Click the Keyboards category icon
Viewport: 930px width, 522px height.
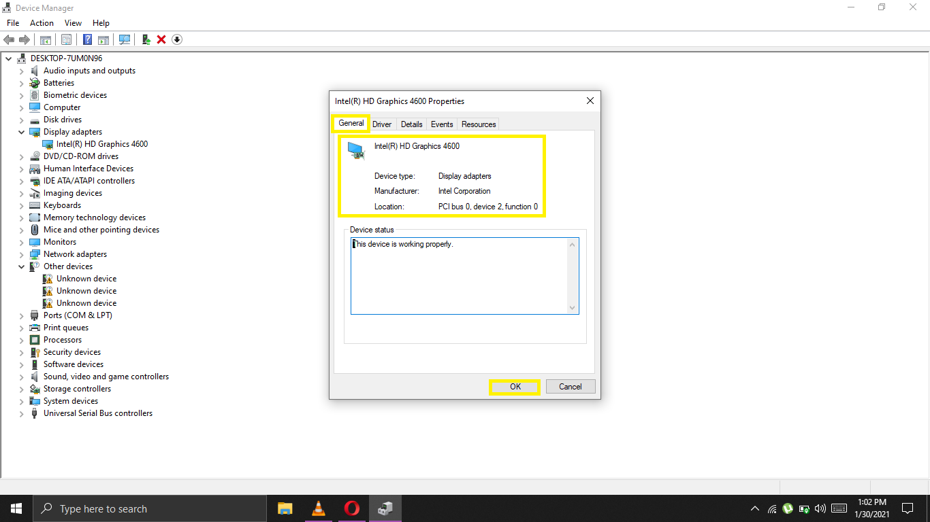tap(35, 205)
